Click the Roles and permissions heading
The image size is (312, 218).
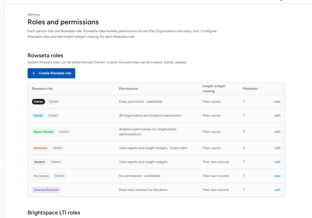click(63, 22)
